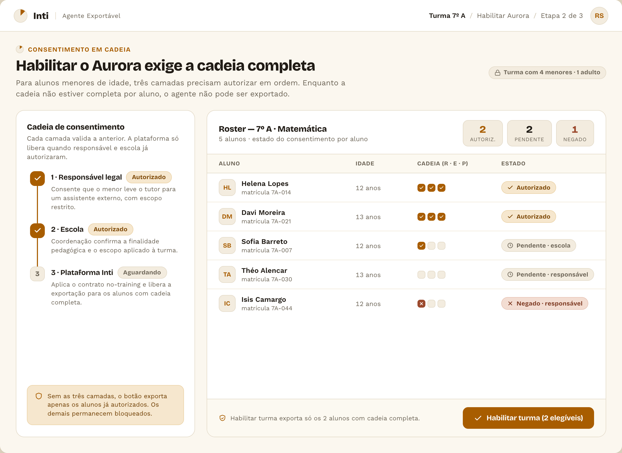Click the step 3 number badge for Plataforma Inti

[37, 274]
